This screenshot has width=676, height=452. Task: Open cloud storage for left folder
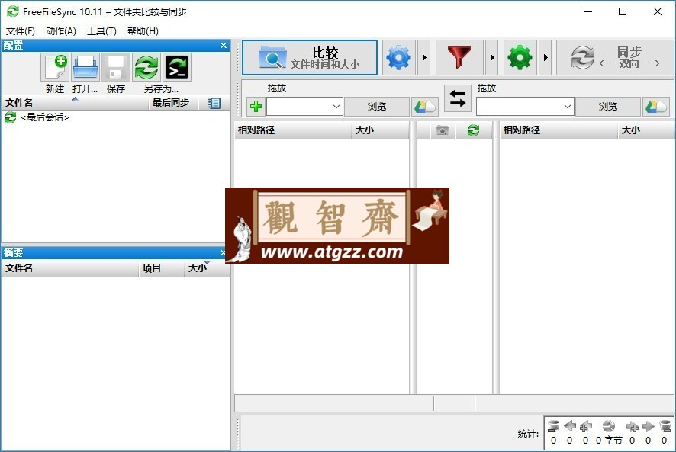[x=425, y=106]
